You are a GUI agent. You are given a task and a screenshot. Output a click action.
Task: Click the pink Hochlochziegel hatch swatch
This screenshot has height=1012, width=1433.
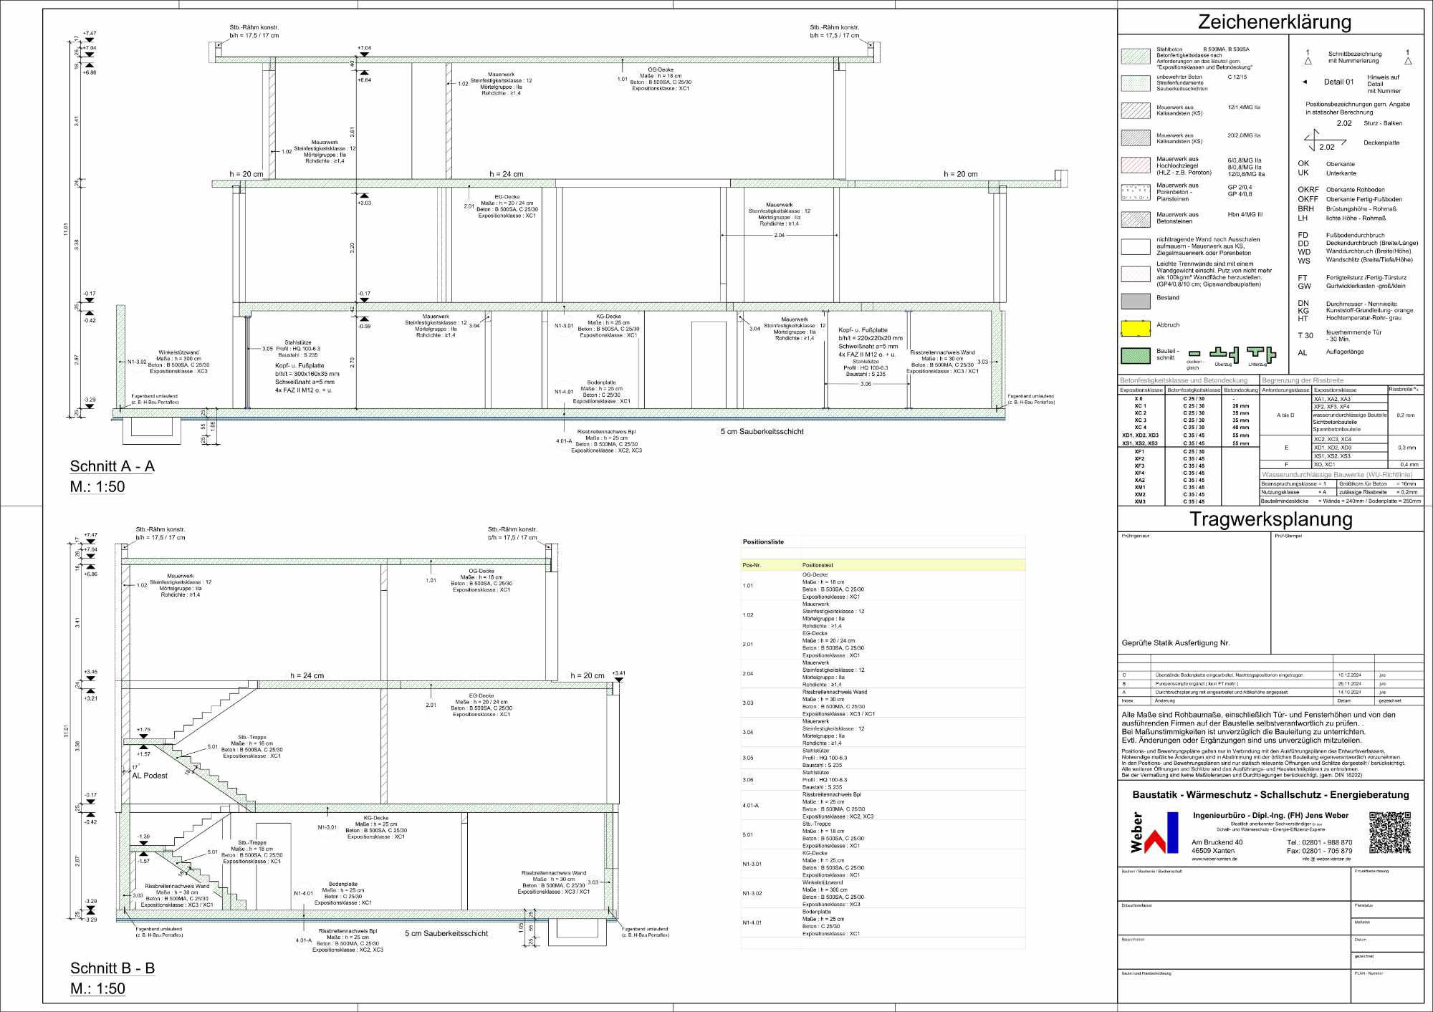(x=1135, y=165)
